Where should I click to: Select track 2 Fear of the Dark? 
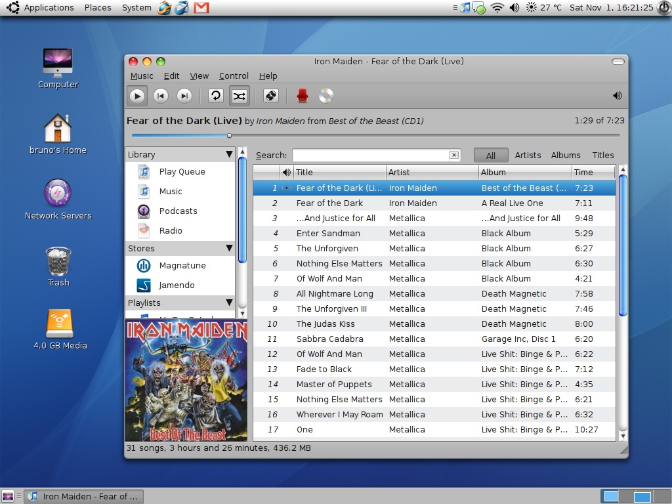(x=434, y=203)
